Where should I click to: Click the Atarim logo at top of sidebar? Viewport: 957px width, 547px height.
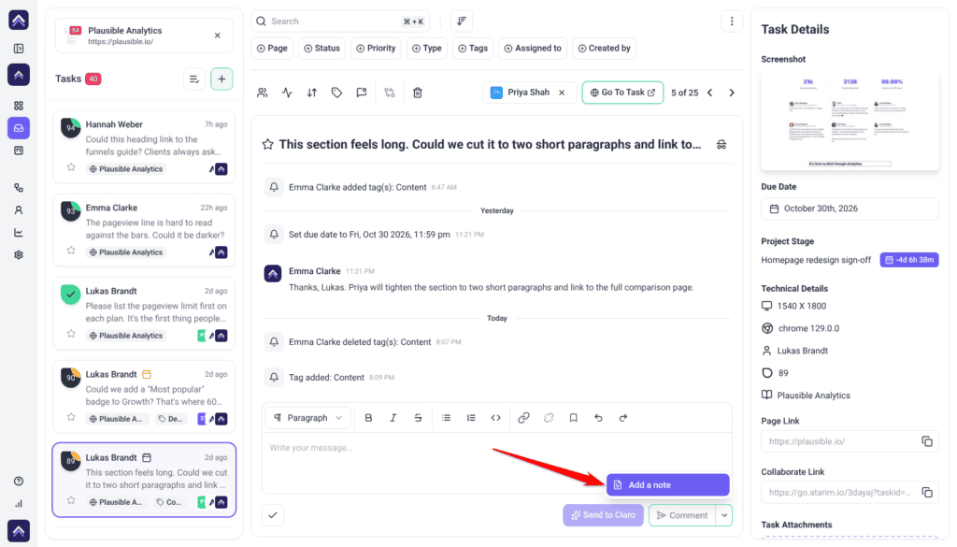[x=19, y=21]
